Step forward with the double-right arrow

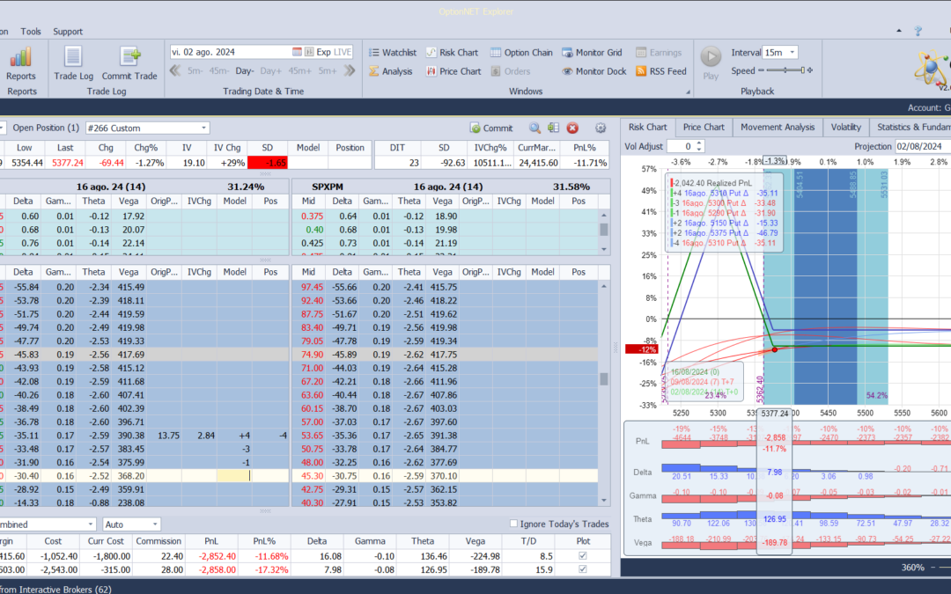click(350, 71)
